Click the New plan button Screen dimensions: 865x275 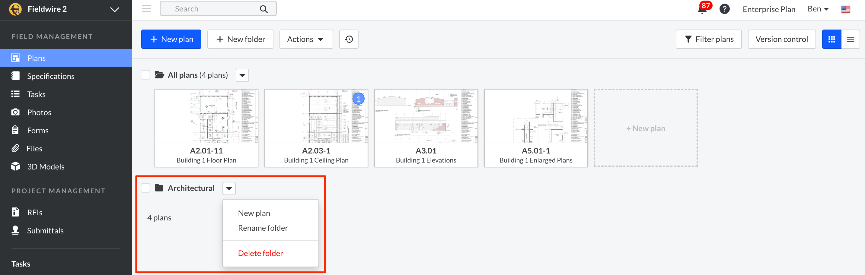pos(171,39)
